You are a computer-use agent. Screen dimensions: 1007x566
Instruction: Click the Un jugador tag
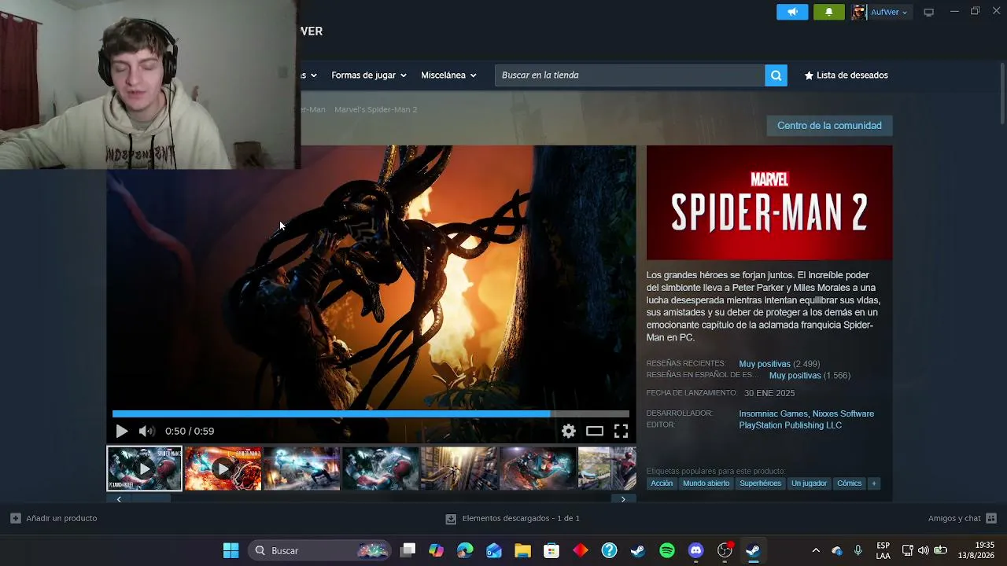tap(809, 483)
